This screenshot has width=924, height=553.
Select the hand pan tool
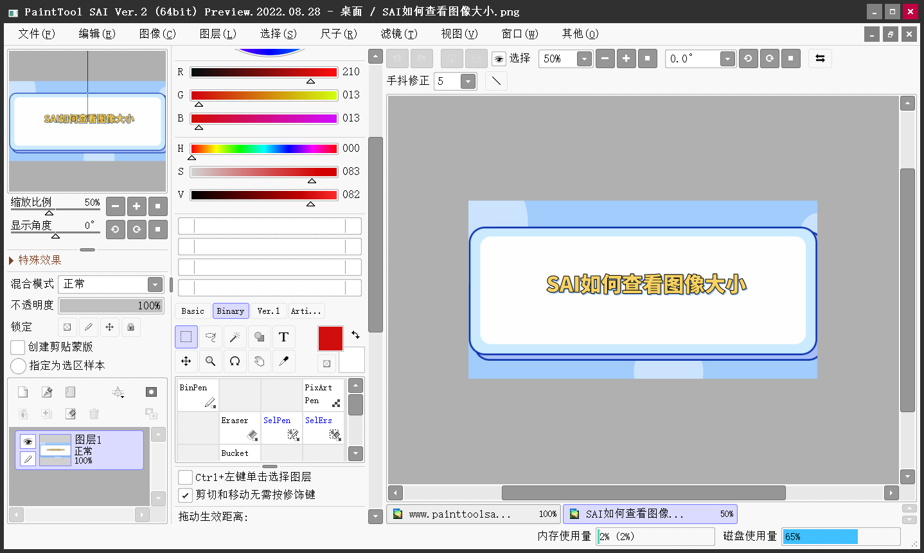pos(259,361)
